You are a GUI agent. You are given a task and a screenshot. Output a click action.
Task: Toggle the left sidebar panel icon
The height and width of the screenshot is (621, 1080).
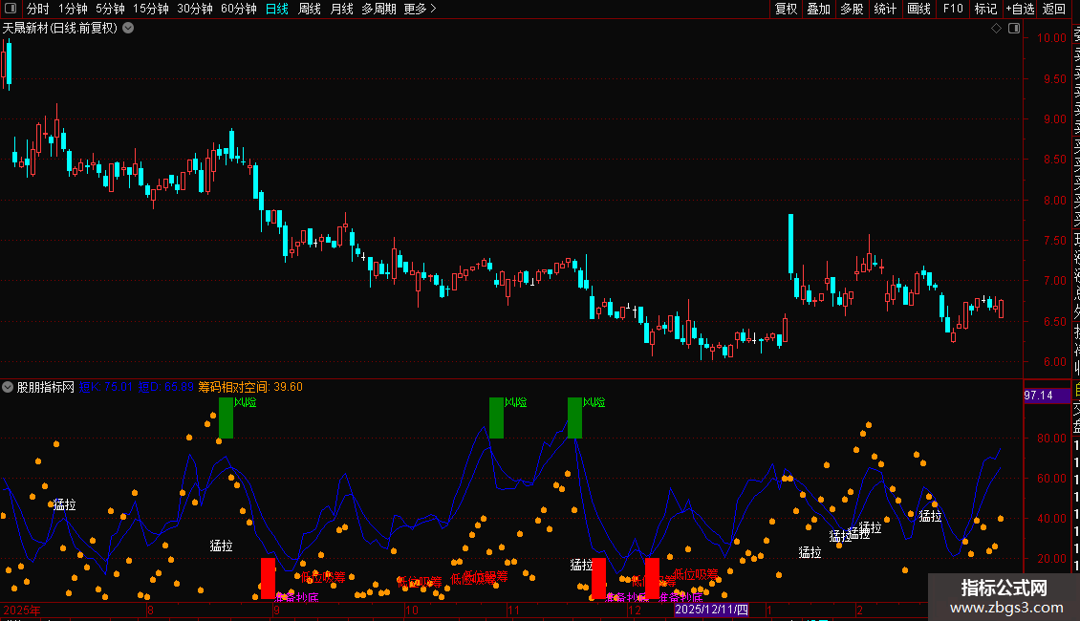[11, 9]
